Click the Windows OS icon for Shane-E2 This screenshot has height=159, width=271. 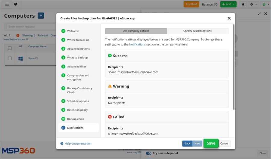tap(20, 58)
